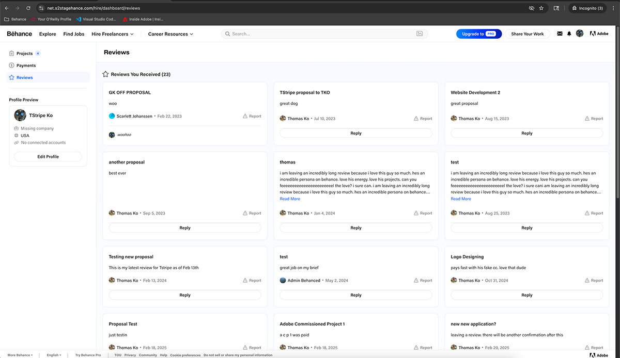Reply to the Logo Designing review

click(x=526, y=295)
